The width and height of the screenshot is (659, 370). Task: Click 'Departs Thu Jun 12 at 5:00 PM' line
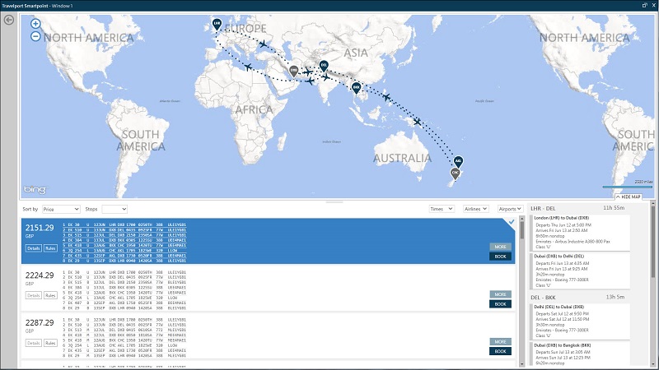click(x=563, y=224)
